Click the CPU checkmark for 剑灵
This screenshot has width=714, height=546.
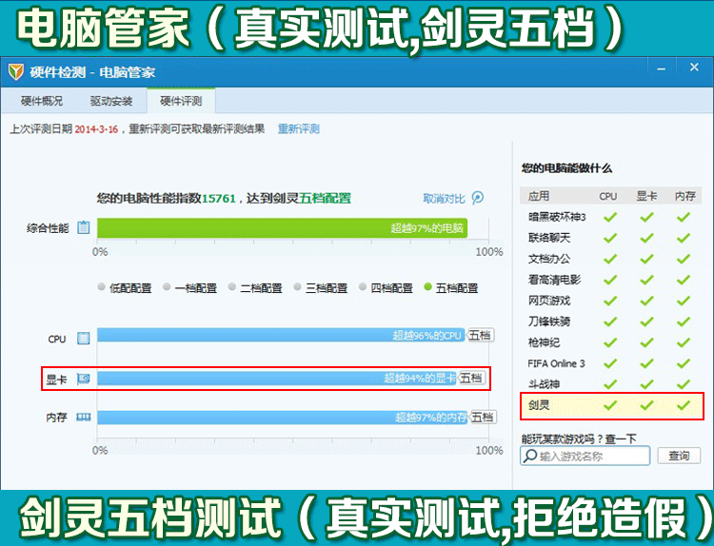tap(610, 404)
